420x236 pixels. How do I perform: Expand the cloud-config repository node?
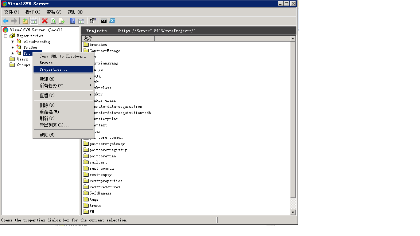click(x=13, y=42)
